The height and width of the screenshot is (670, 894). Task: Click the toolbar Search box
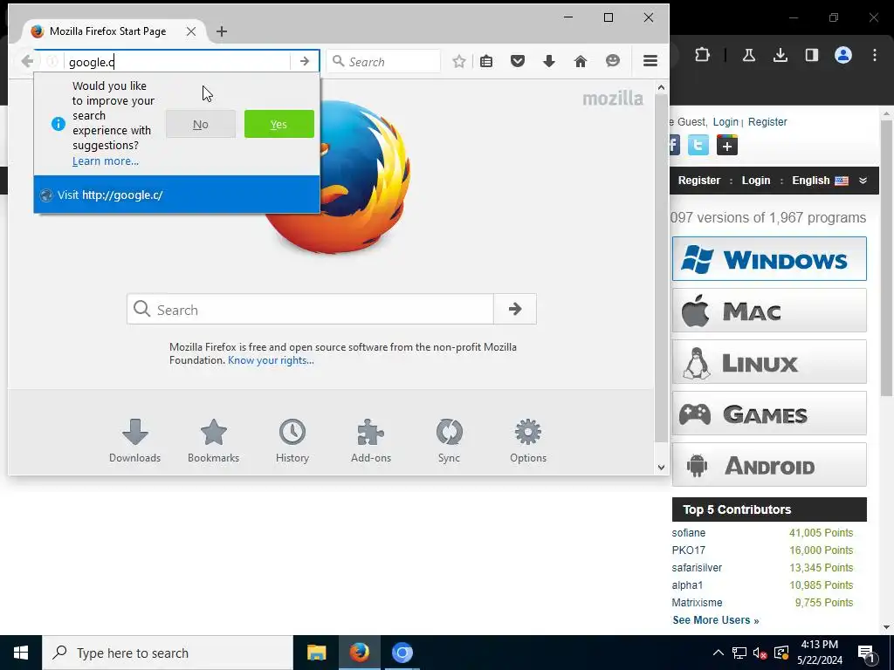(383, 62)
